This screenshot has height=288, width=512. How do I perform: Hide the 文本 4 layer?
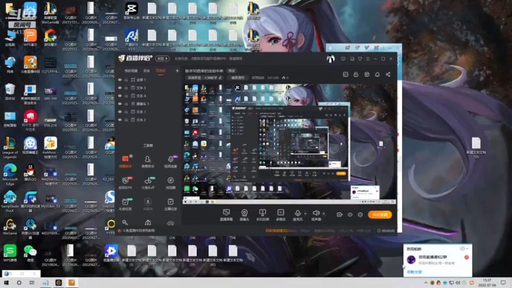120,95
